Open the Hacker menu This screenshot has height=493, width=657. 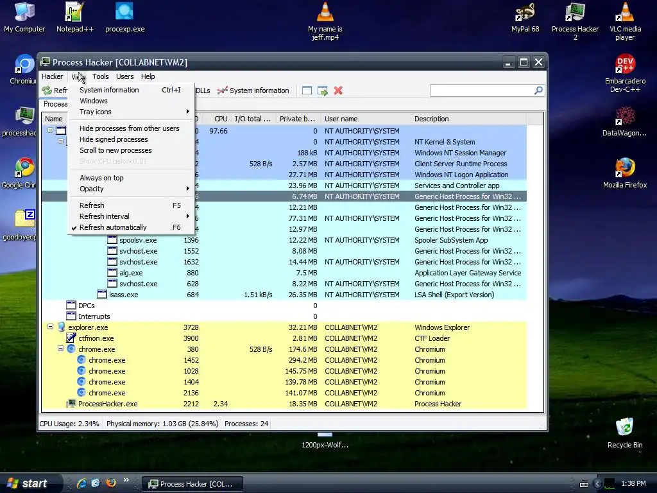53,76
